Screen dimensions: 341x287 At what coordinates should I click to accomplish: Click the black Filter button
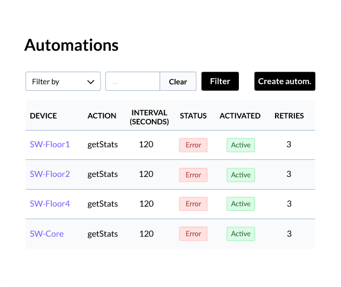(220, 81)
